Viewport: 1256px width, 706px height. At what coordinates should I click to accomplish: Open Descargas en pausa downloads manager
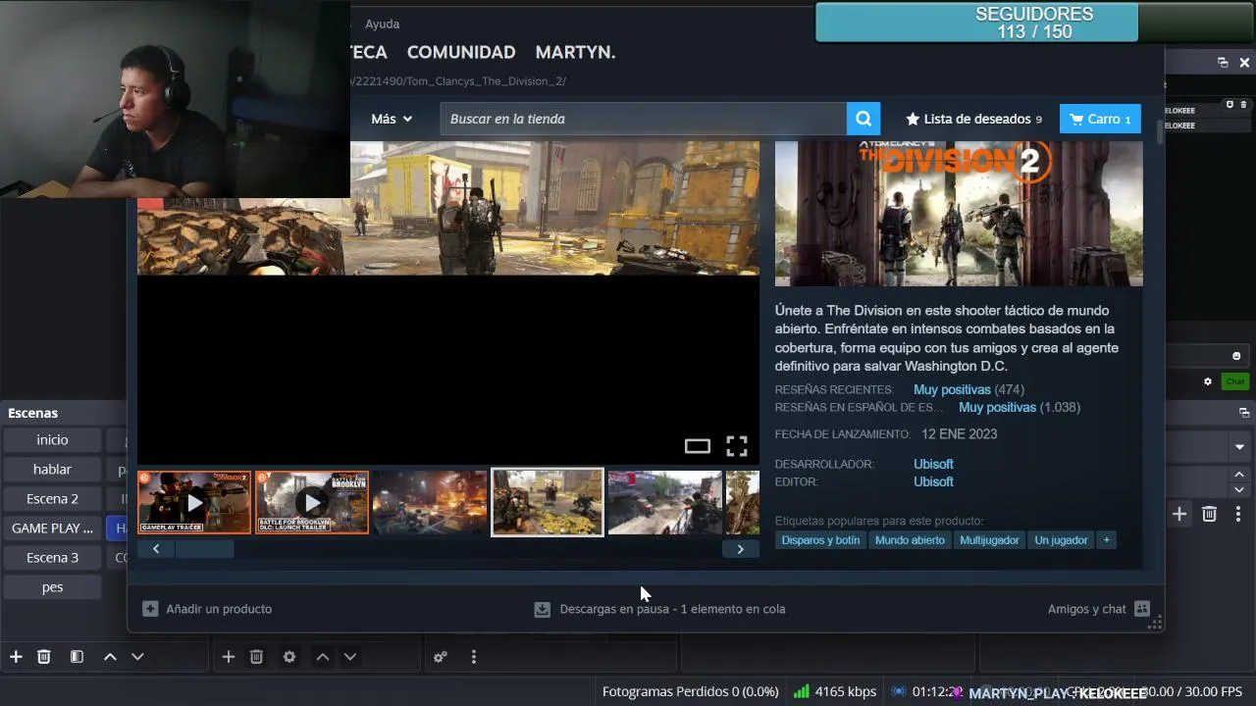(x=659, y=609)
